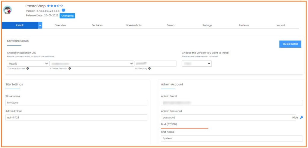Open the version selection dropdown
The height and width of the screenshot is (148, 308).
tap(197, 64)
